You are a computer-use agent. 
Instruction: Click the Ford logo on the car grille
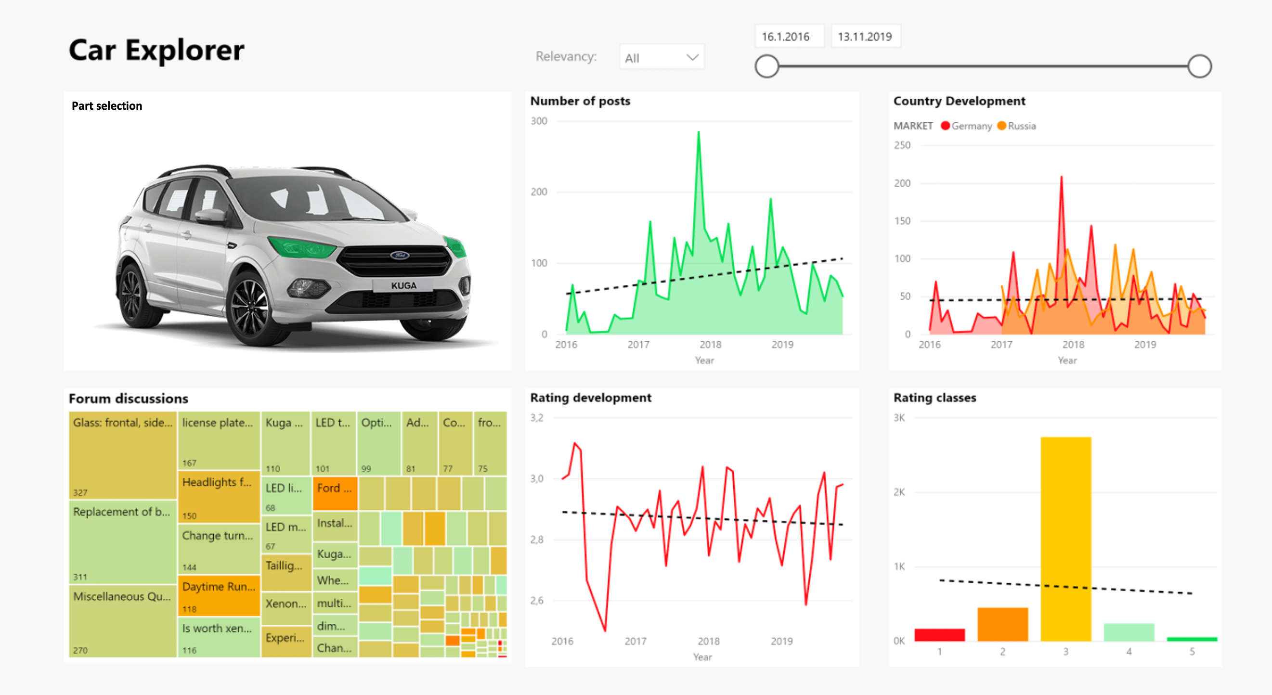tap(400, 255)
